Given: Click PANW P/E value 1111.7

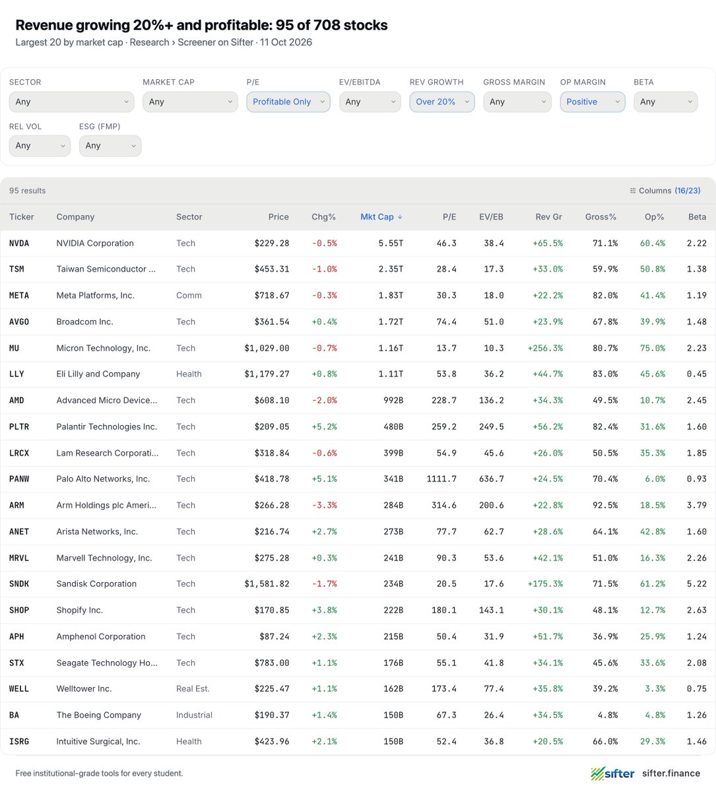Looking at the screenshot, I should 441,479.
